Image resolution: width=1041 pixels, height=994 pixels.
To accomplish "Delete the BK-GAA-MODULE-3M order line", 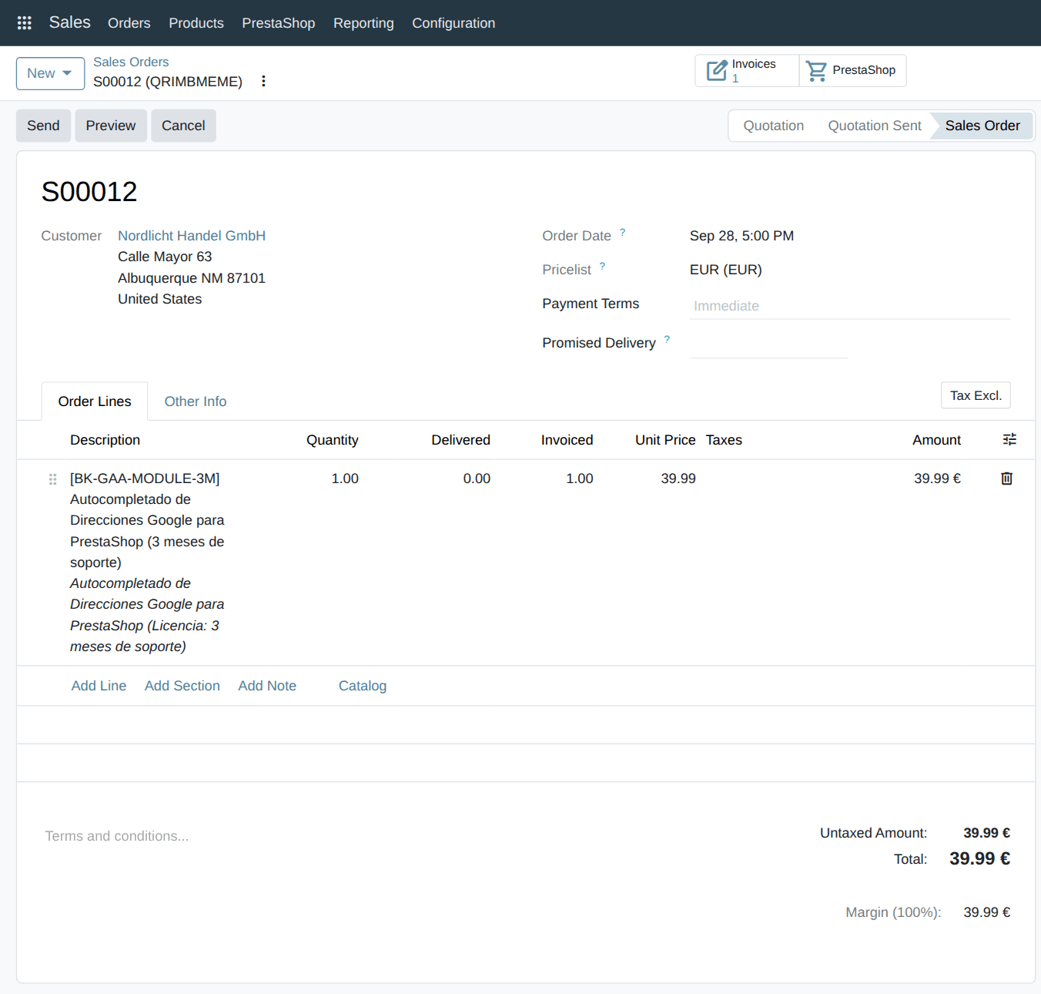I will click(x=1006, y=479).
